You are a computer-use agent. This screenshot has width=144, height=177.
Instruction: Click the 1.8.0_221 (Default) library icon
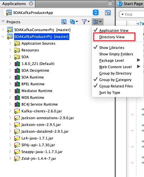click(x=17, y=64)
